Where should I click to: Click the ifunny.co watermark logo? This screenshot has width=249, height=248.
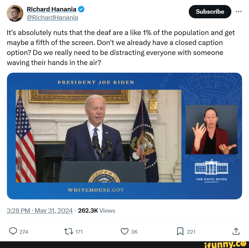(225, 245)
